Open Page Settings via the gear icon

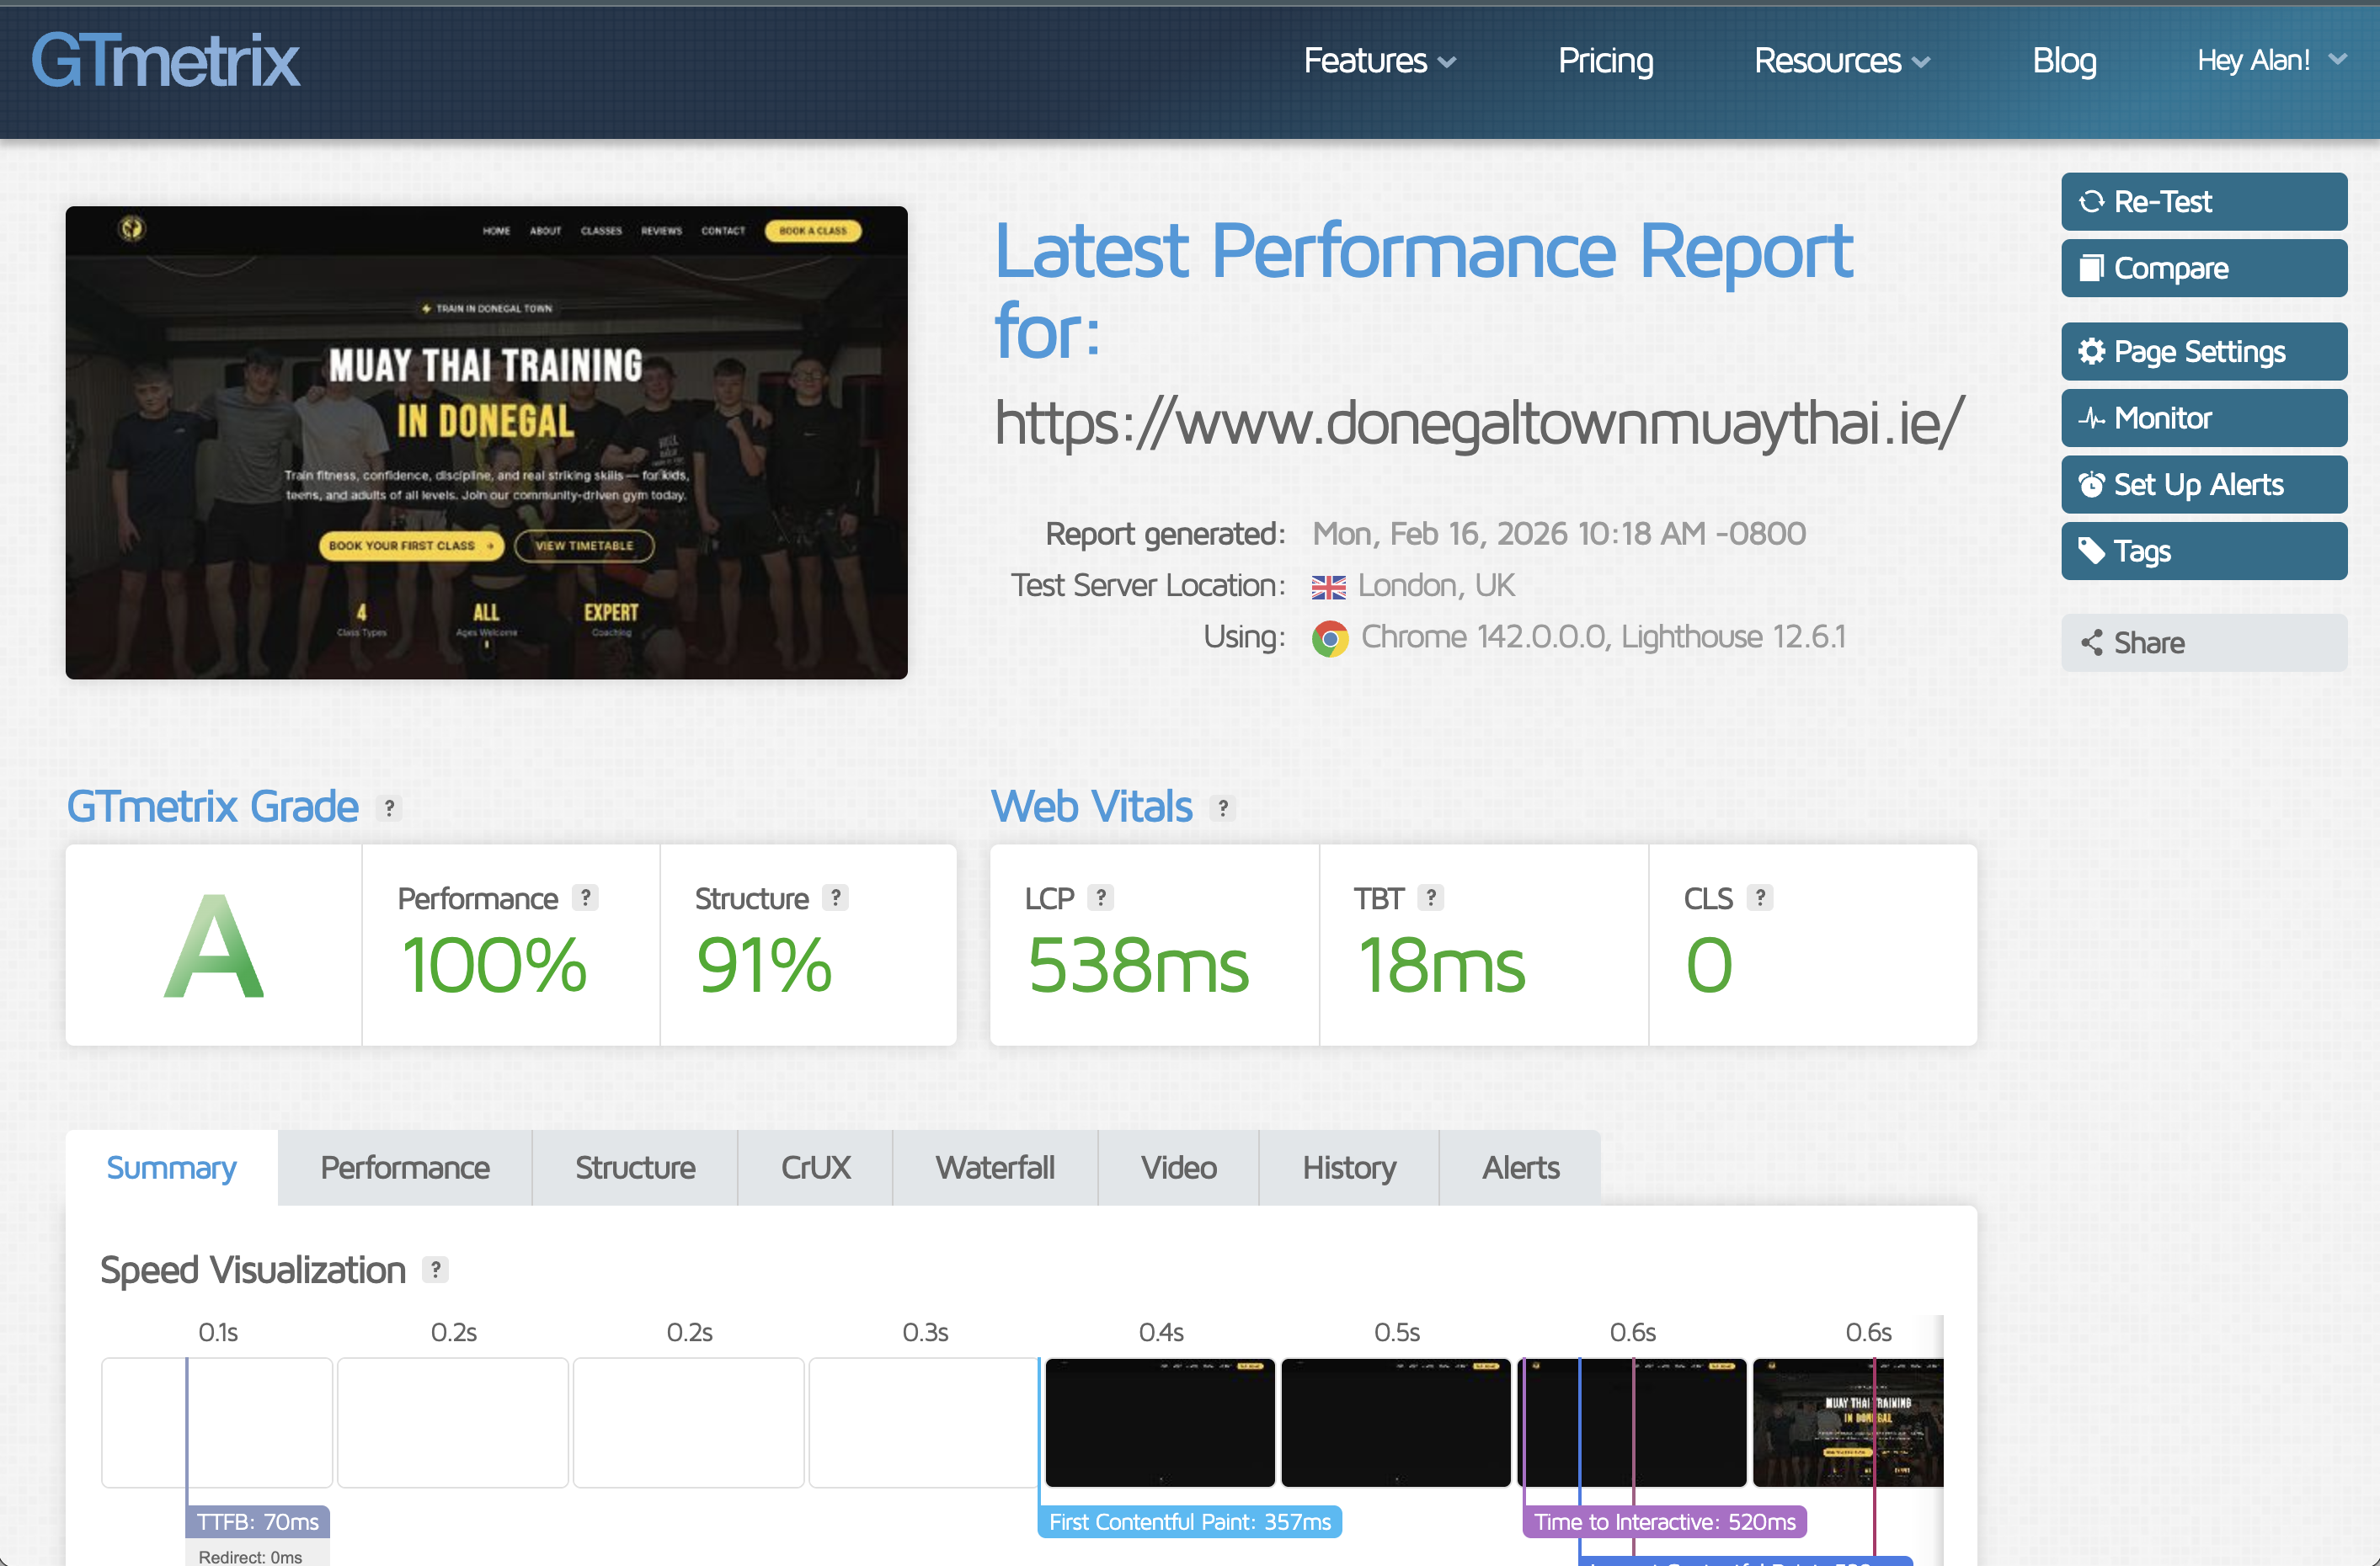point(2093,351)
